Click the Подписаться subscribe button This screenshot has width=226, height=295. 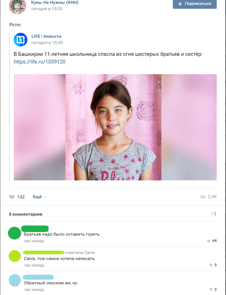click(195, 4)
